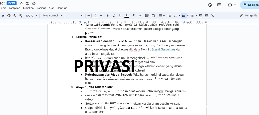Expand the checklist options arrow

coord(179,16)
